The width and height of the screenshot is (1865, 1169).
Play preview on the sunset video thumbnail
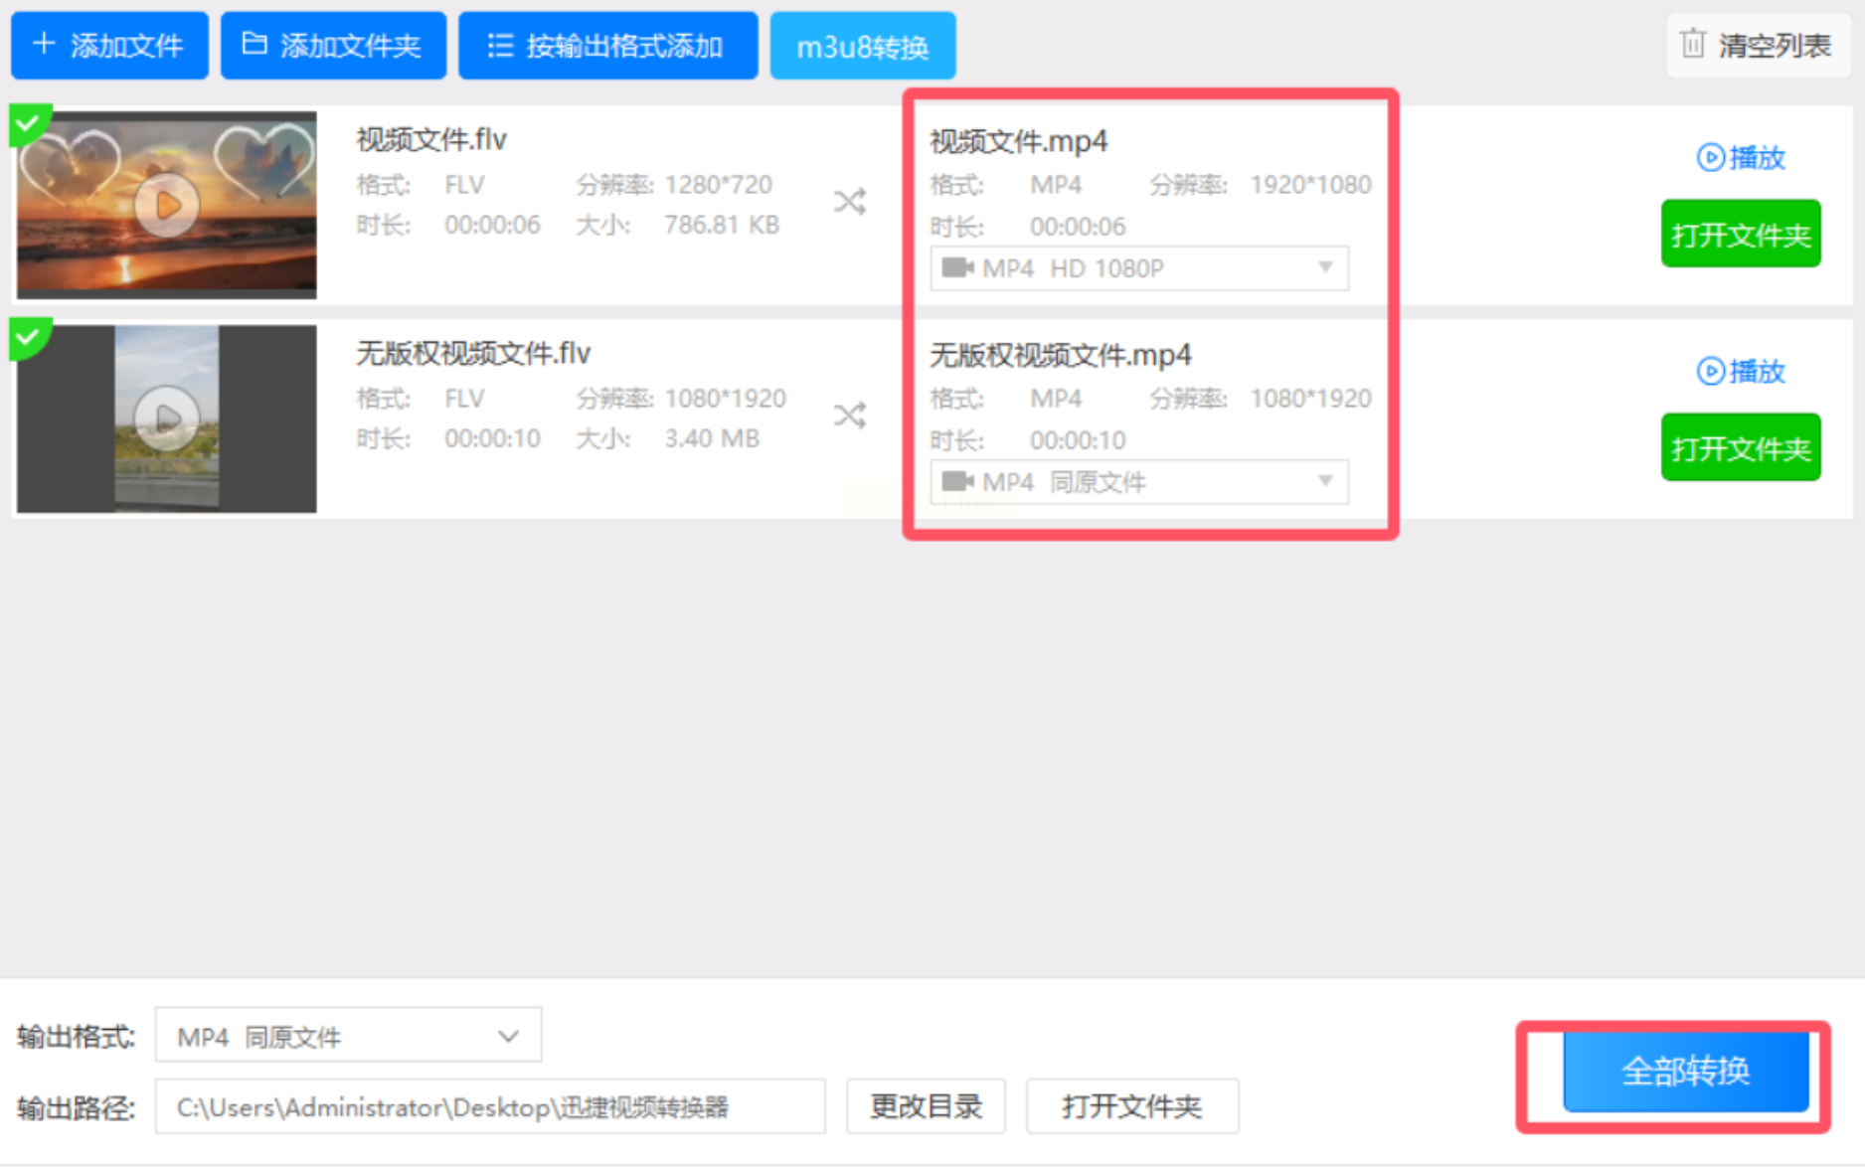click(167, 205)
